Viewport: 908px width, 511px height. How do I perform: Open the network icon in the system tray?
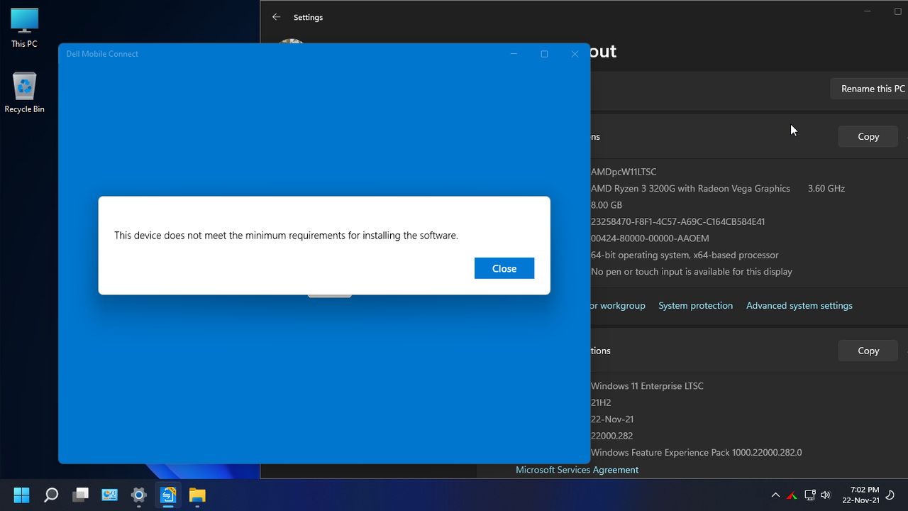click(809, 495)
